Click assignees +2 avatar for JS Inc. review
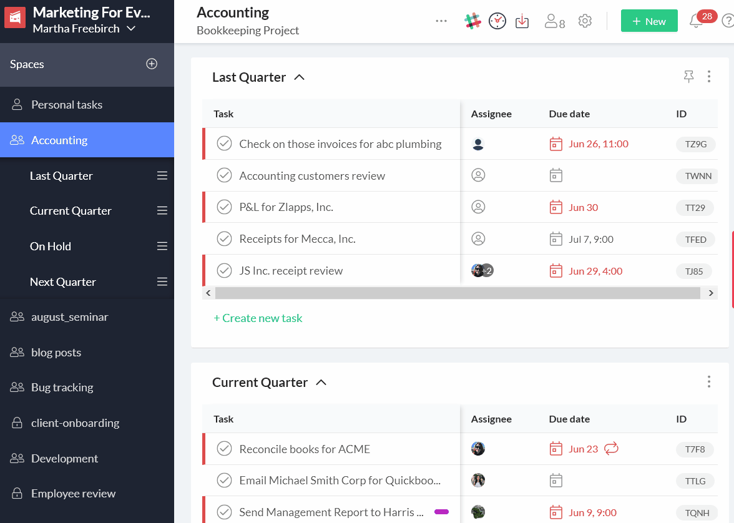Screen dimensions: 734x523 pos(482,271)
